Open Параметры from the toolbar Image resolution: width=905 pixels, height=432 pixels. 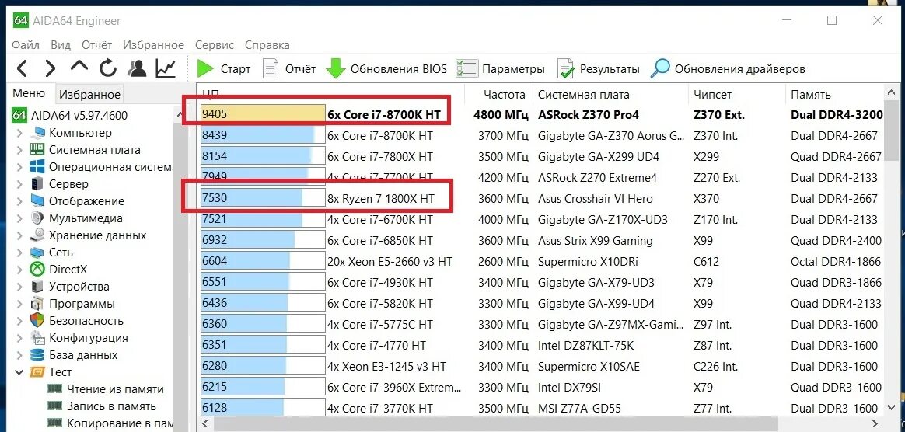(x=501, y=68)
